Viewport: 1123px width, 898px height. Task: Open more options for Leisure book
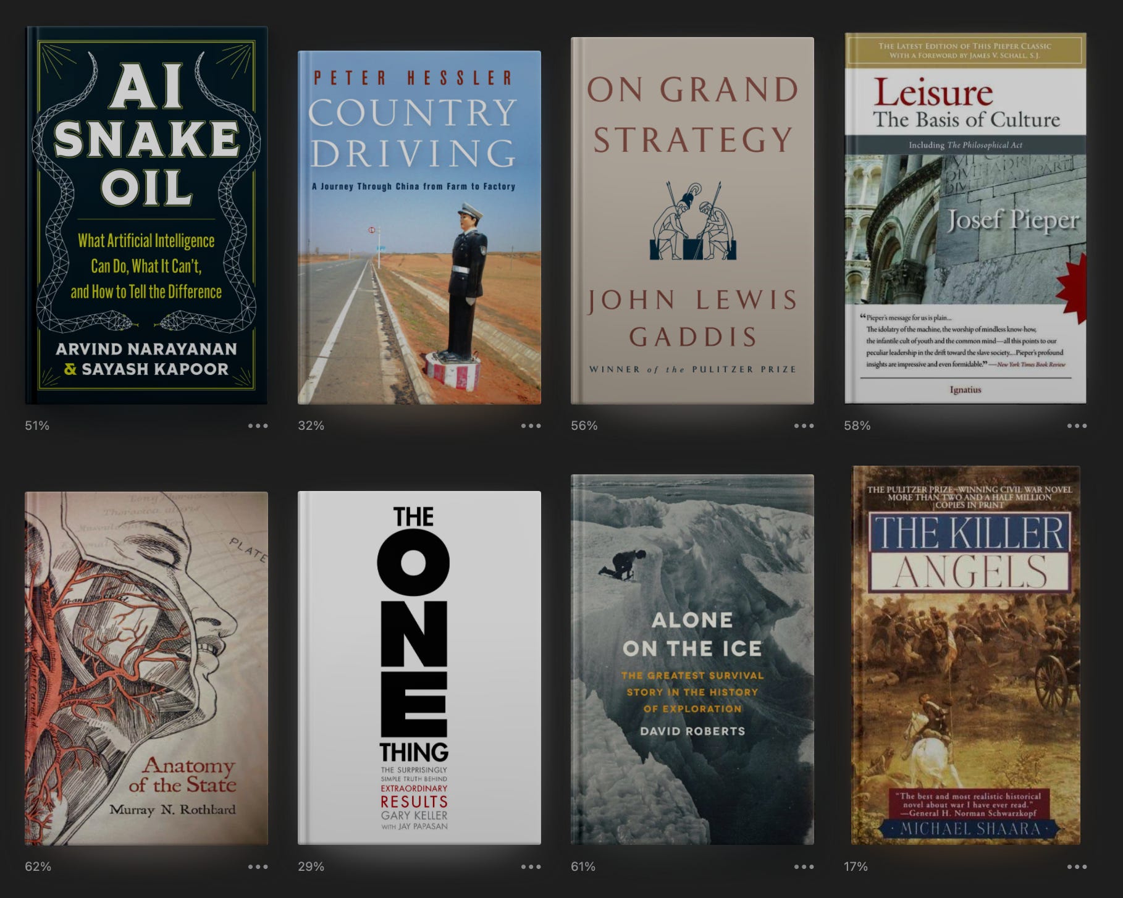(x=1077, y=426)
